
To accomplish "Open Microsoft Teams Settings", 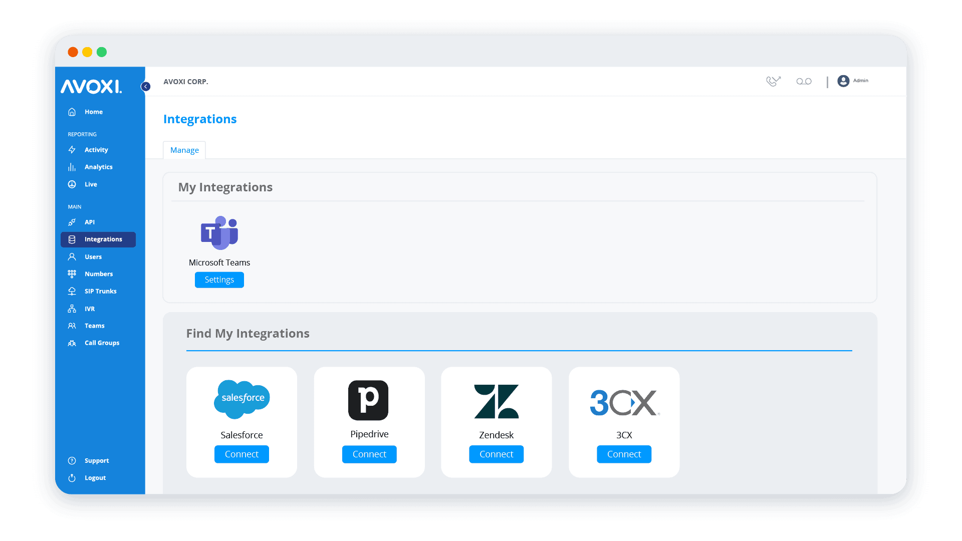I will (219, 280).
